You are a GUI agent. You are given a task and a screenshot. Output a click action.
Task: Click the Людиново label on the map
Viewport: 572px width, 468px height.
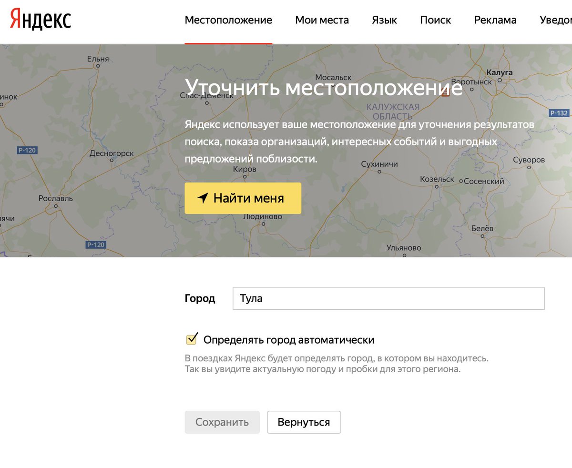pyautogui.click(x=263, y=216)
